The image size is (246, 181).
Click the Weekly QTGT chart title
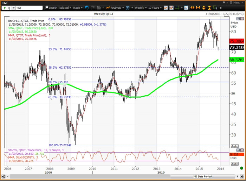[104, 14]
